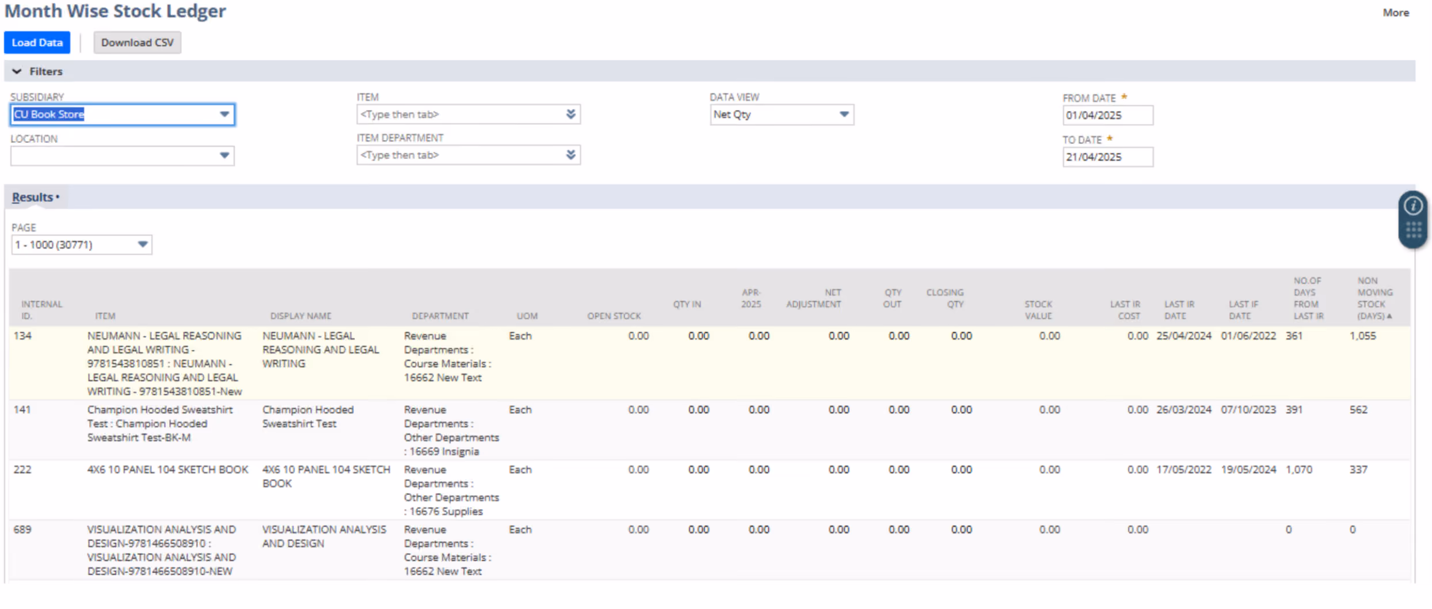This screenshot has height=609, width=1432.
Task: Click days from last IR value 391
Action: point(1294,410)
